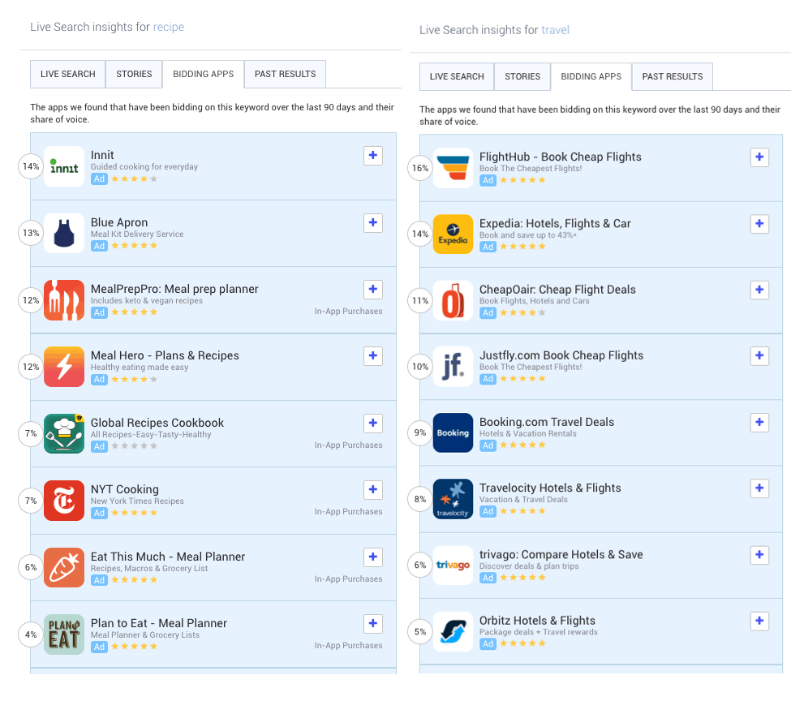Add Meal Hero with plus button
791x714 pixels.
pos(373,355)
